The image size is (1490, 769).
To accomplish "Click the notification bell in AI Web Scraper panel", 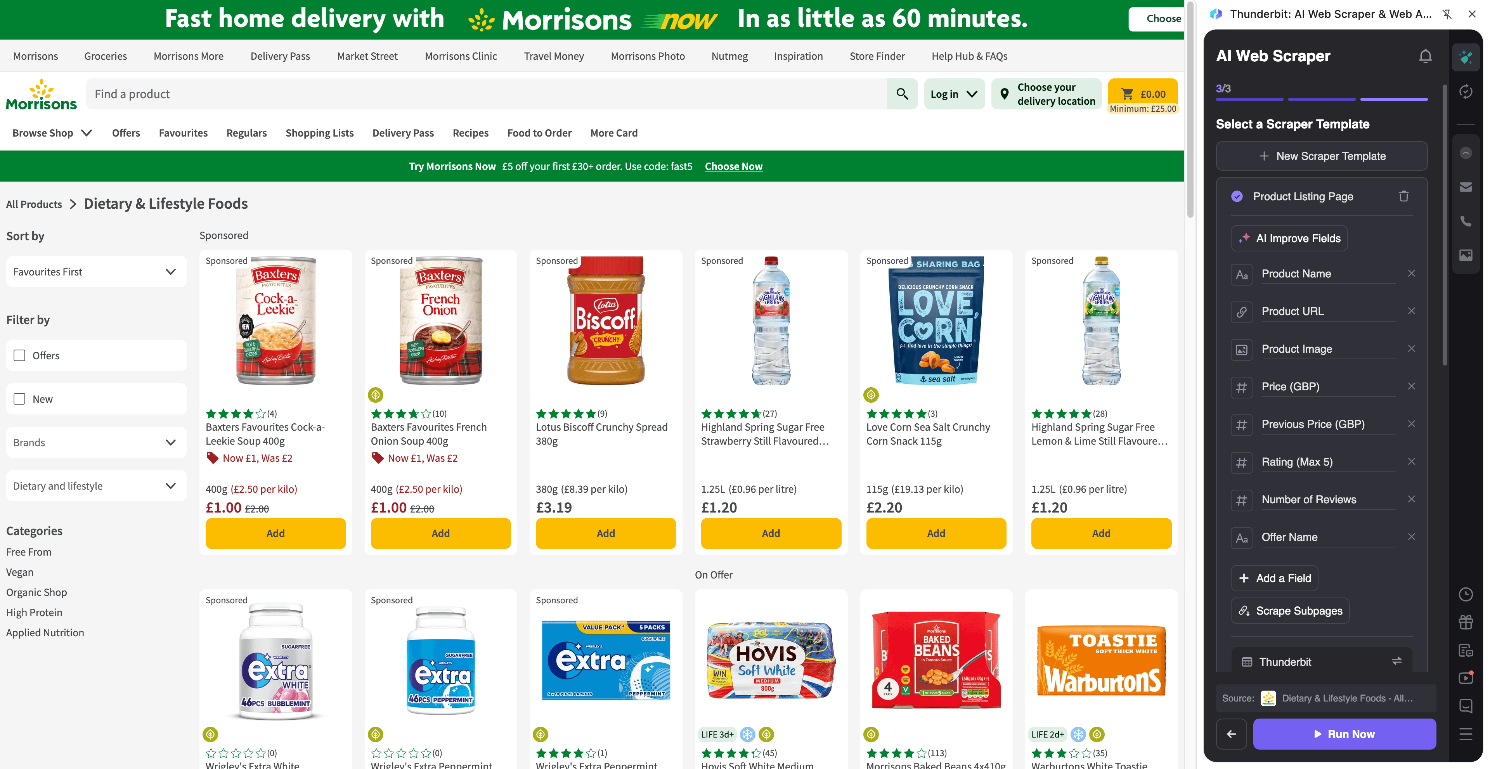I will coord(1425,55).
